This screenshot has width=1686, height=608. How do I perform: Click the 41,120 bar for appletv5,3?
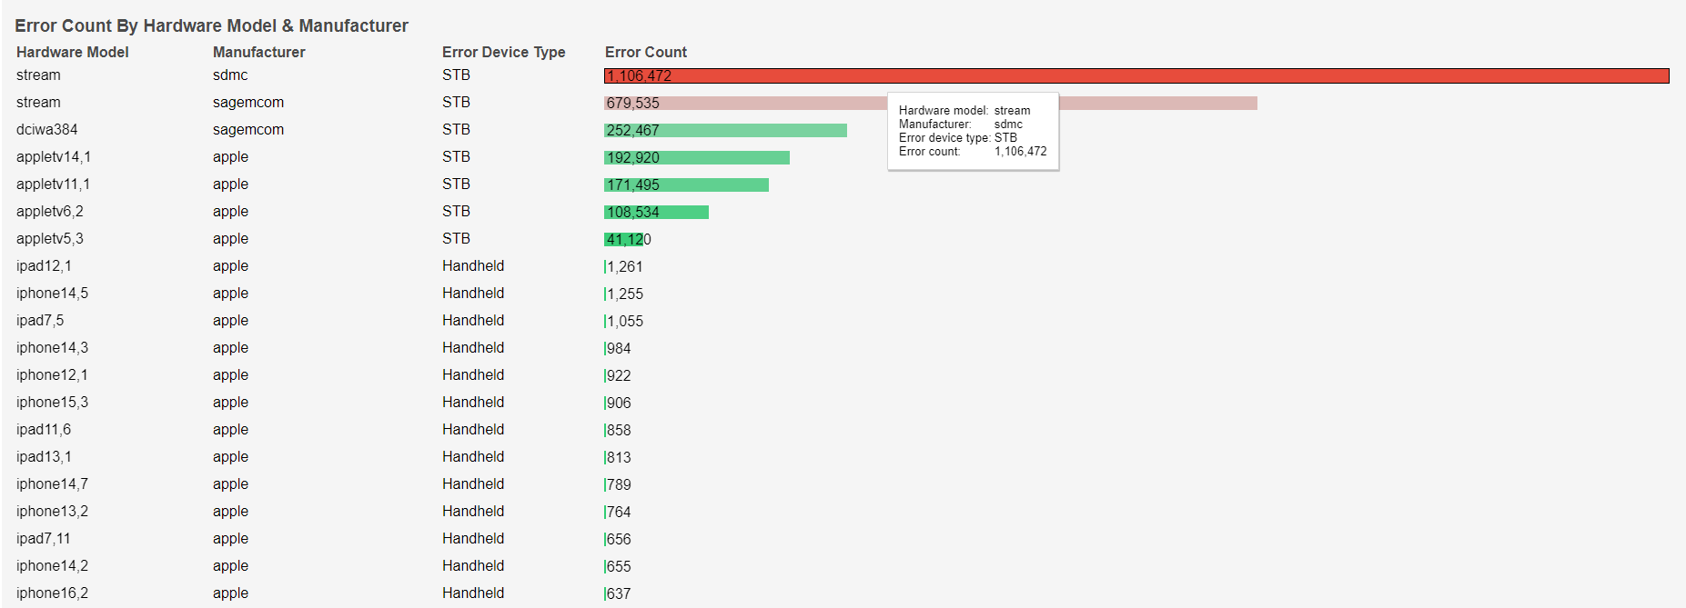click(624, 240)
